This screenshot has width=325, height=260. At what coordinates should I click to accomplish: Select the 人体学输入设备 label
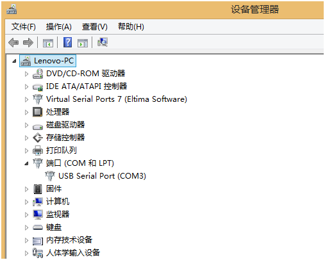(x=73, y=253)
